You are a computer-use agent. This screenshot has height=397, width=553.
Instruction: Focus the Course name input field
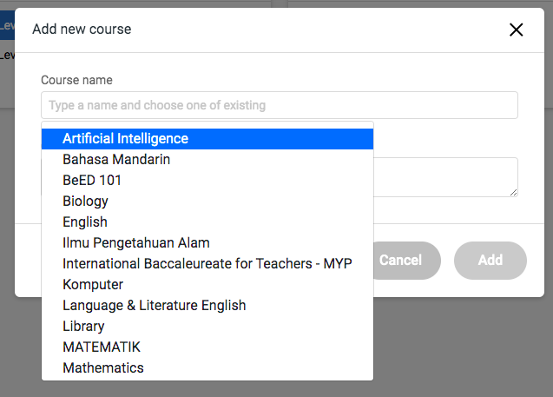tap(280, 105)
